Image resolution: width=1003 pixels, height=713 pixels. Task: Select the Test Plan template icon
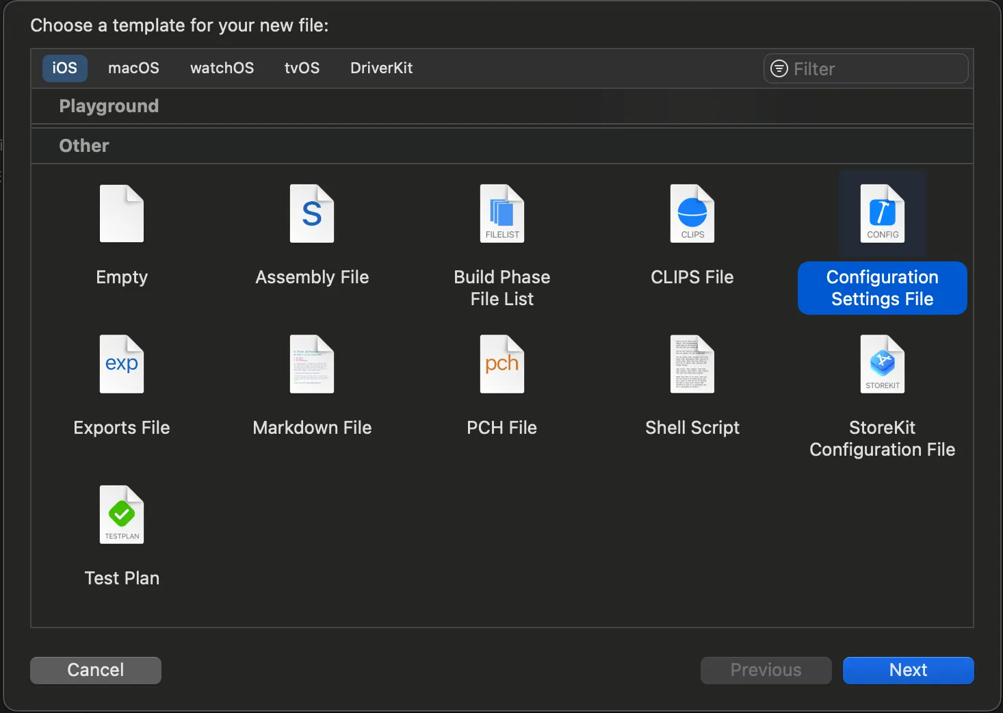122,515
